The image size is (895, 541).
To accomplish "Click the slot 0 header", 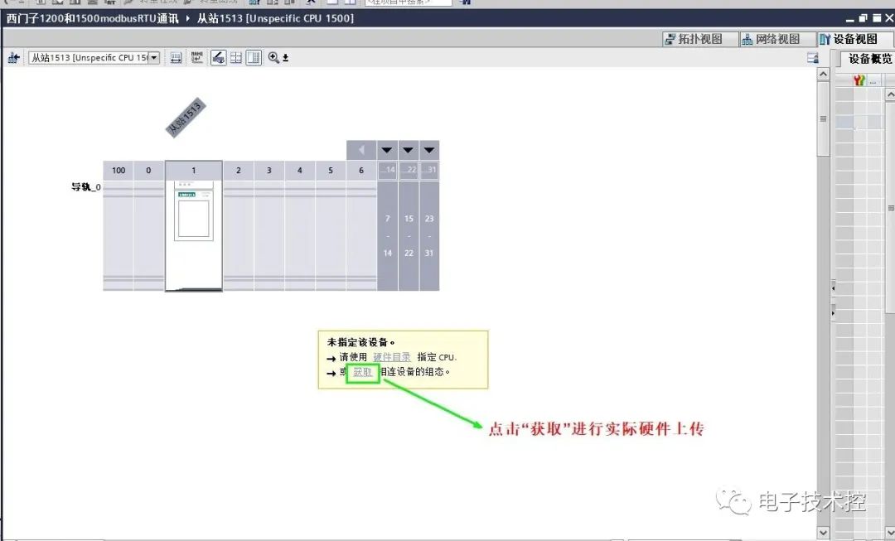I will (x=149, y=170).
